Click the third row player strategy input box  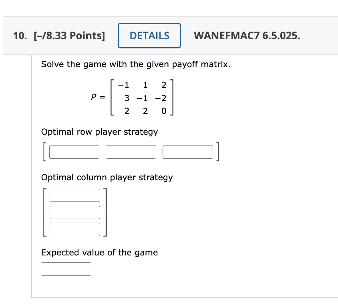point(187,152)
